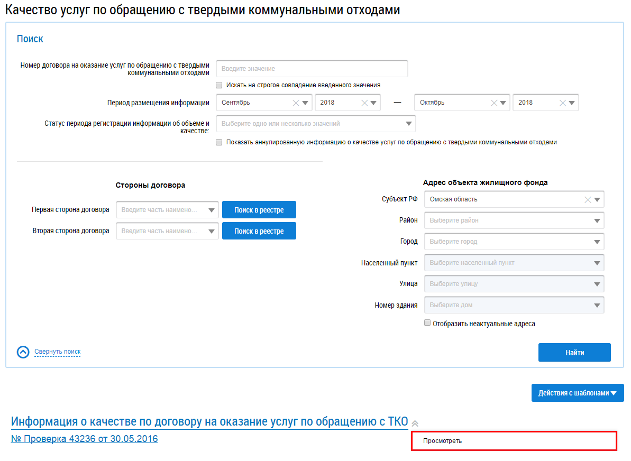Clear the Сентябрь start month selection
The image size is (631, 461).
296,103
